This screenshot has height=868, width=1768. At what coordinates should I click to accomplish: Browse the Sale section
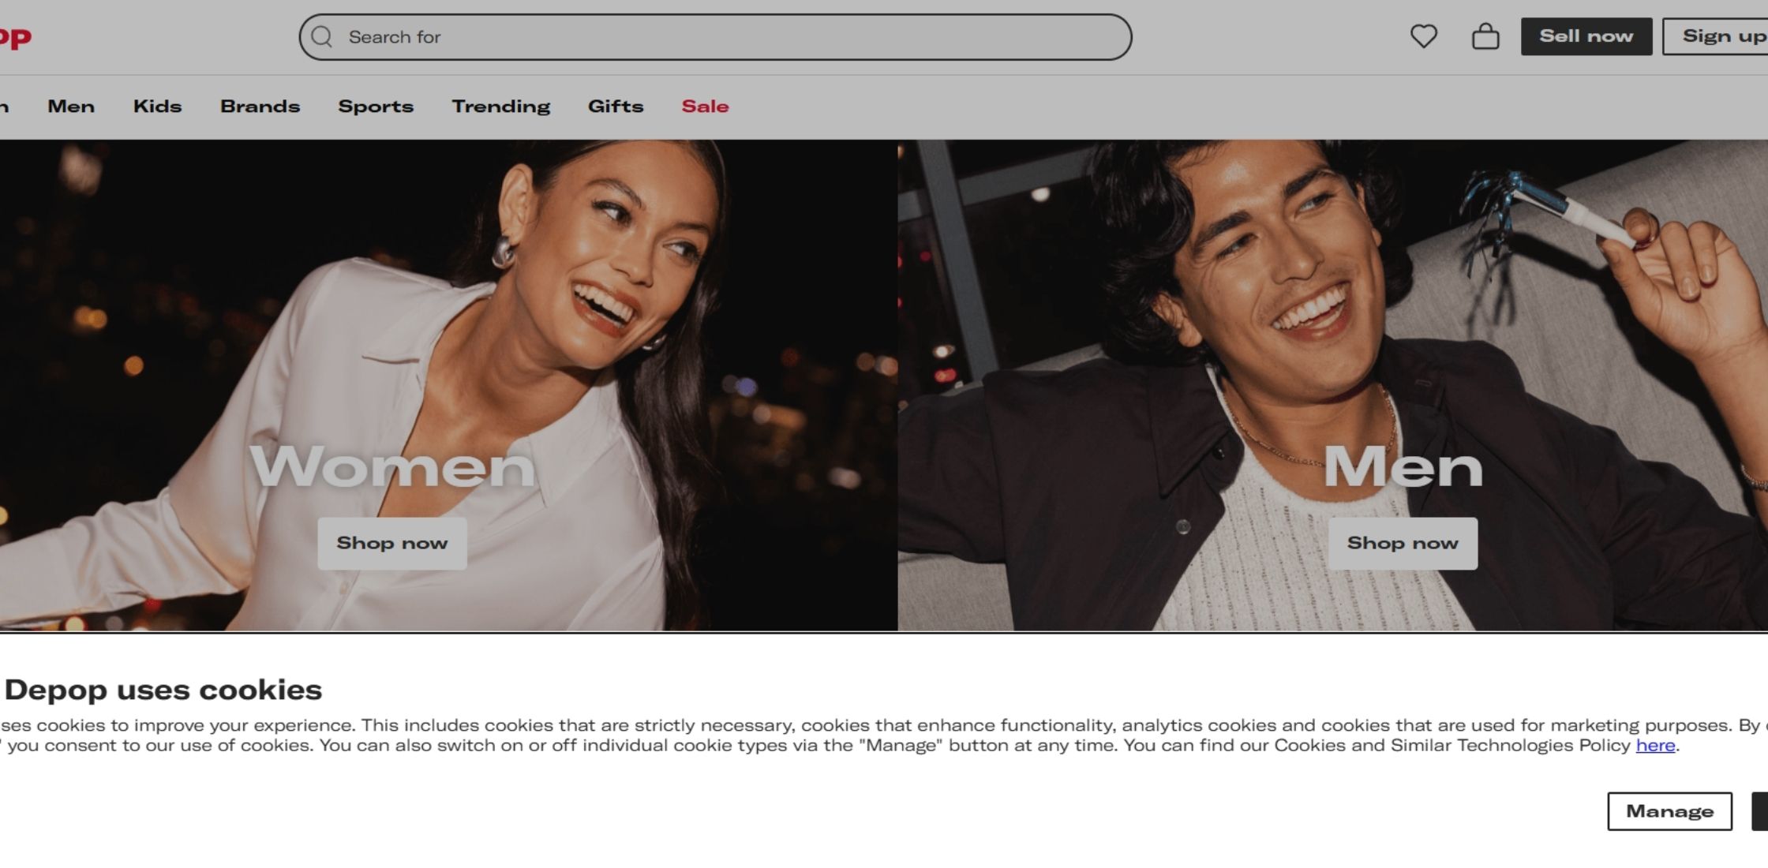point(705,106)
